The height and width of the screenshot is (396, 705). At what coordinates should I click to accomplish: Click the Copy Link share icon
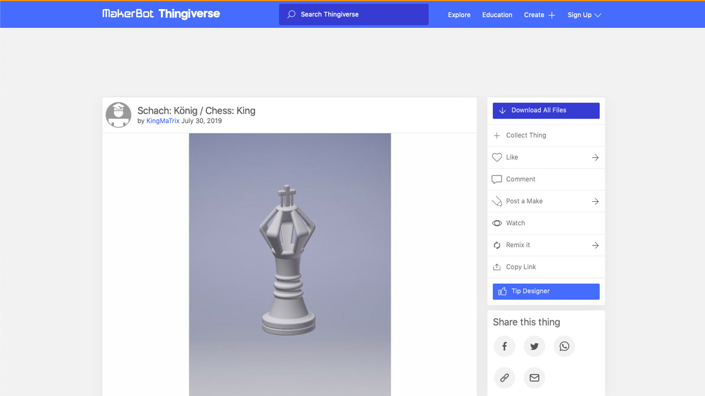pyautogui.click(x=497, y=267)
